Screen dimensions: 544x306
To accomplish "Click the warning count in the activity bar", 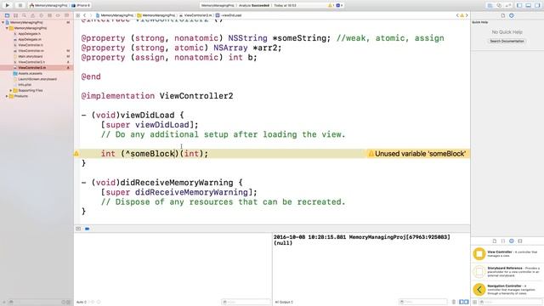I will [x=331, y=6].
